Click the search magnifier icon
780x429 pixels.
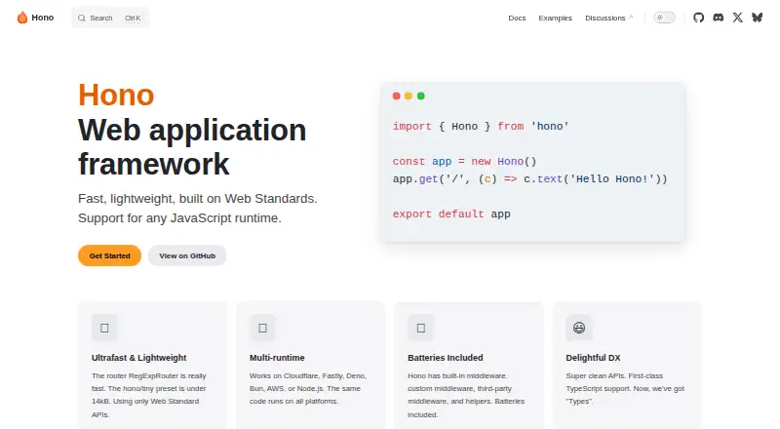(82, 18)
